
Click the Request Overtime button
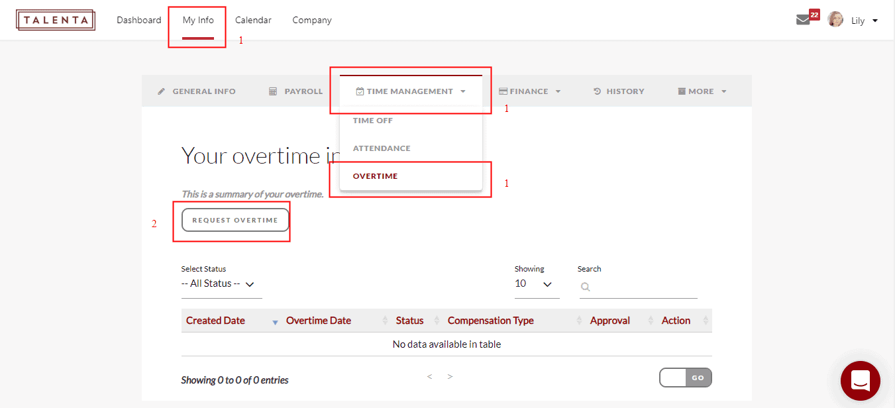(235, 220)
